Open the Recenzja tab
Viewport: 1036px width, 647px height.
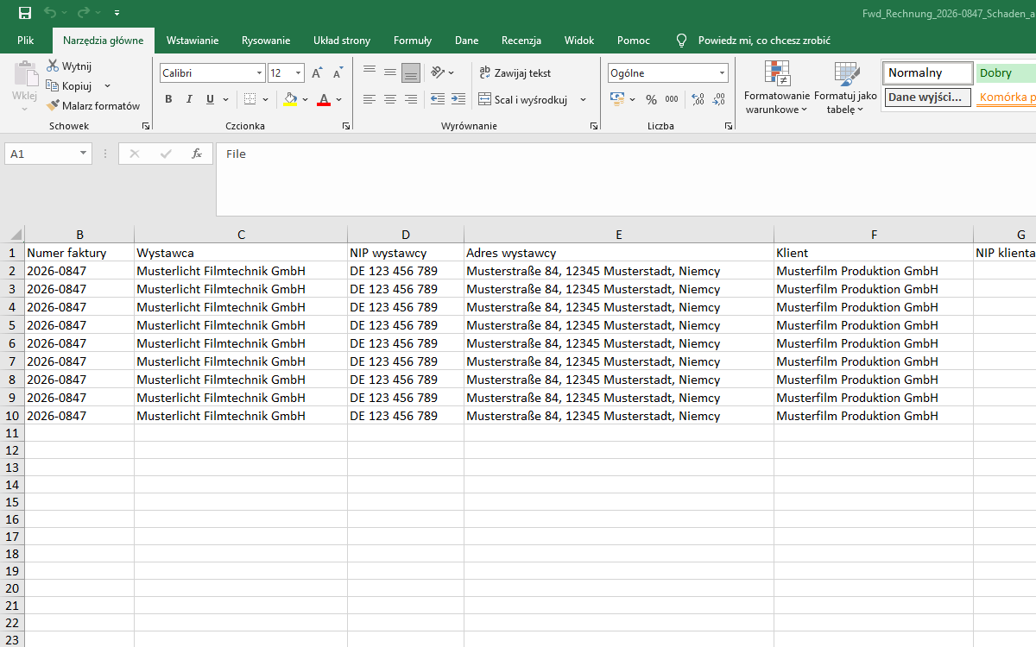point(521,41)
